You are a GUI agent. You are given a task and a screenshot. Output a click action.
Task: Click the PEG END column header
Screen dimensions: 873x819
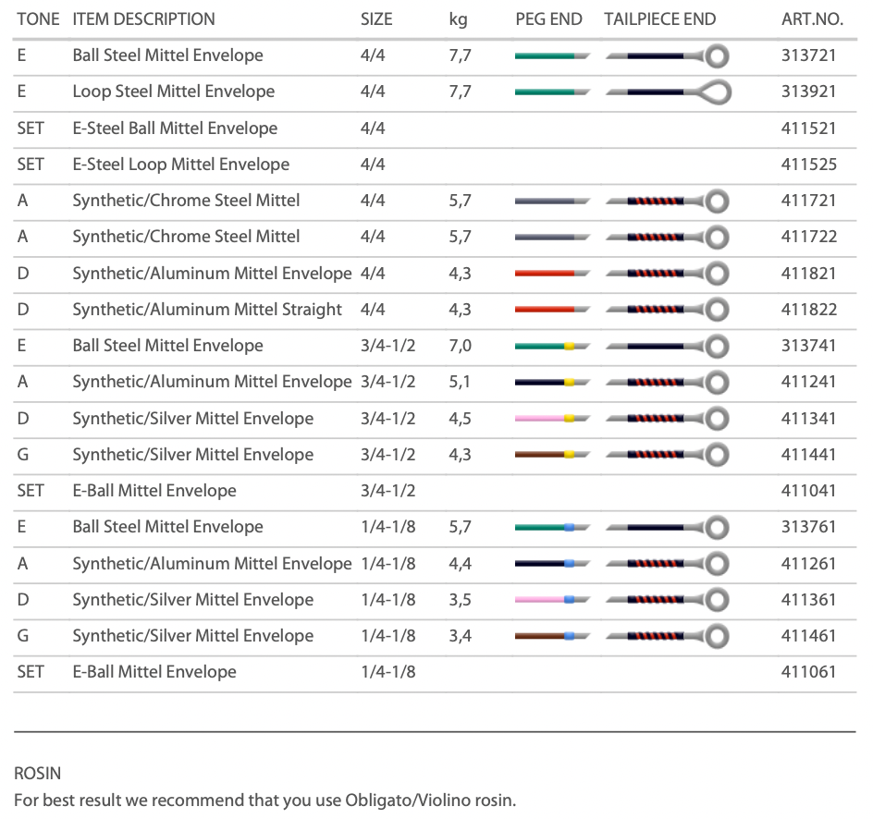[548, 18]
